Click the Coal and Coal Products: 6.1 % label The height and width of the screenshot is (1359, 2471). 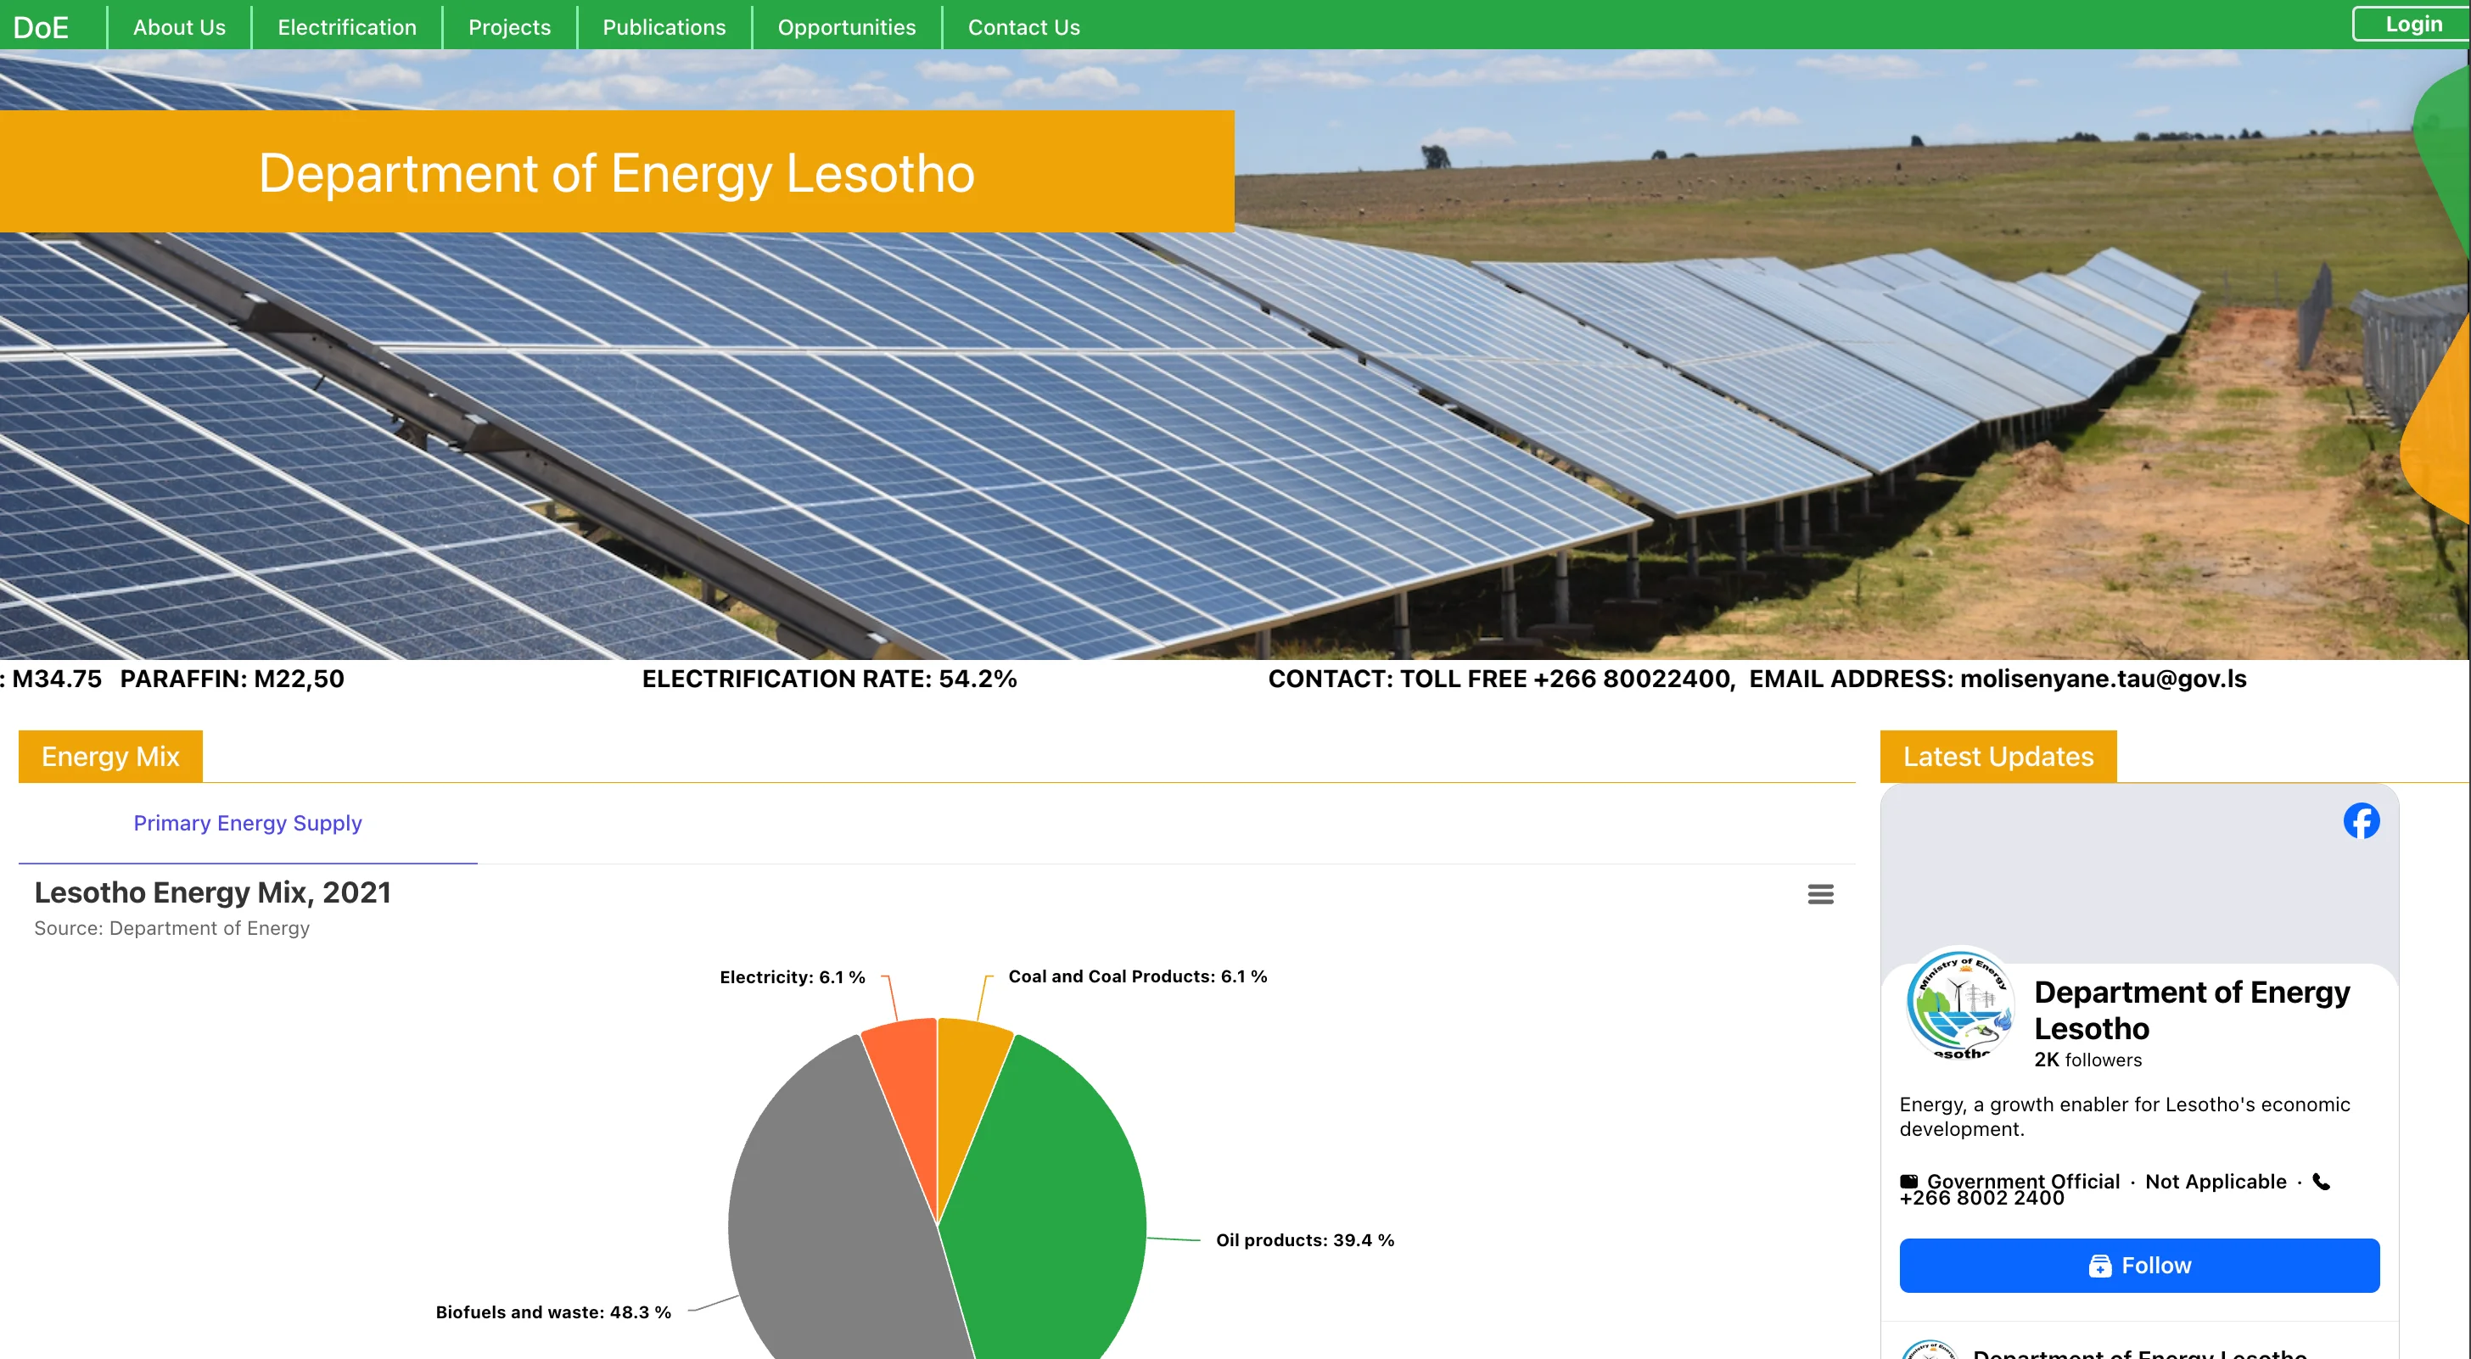point(1138,976)
